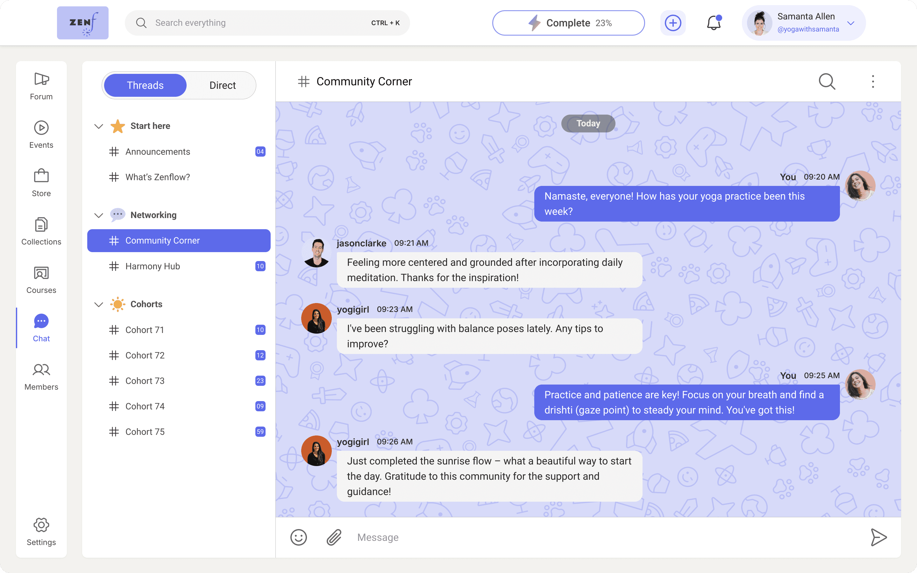Screen dimensions: 917x573
Task: Send the message with the paper plane icon
Action: pos(879,537)
